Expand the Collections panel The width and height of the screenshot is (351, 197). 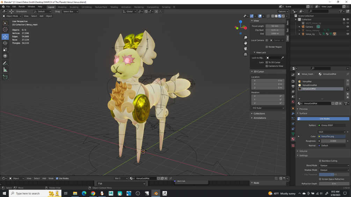[259, 113]
